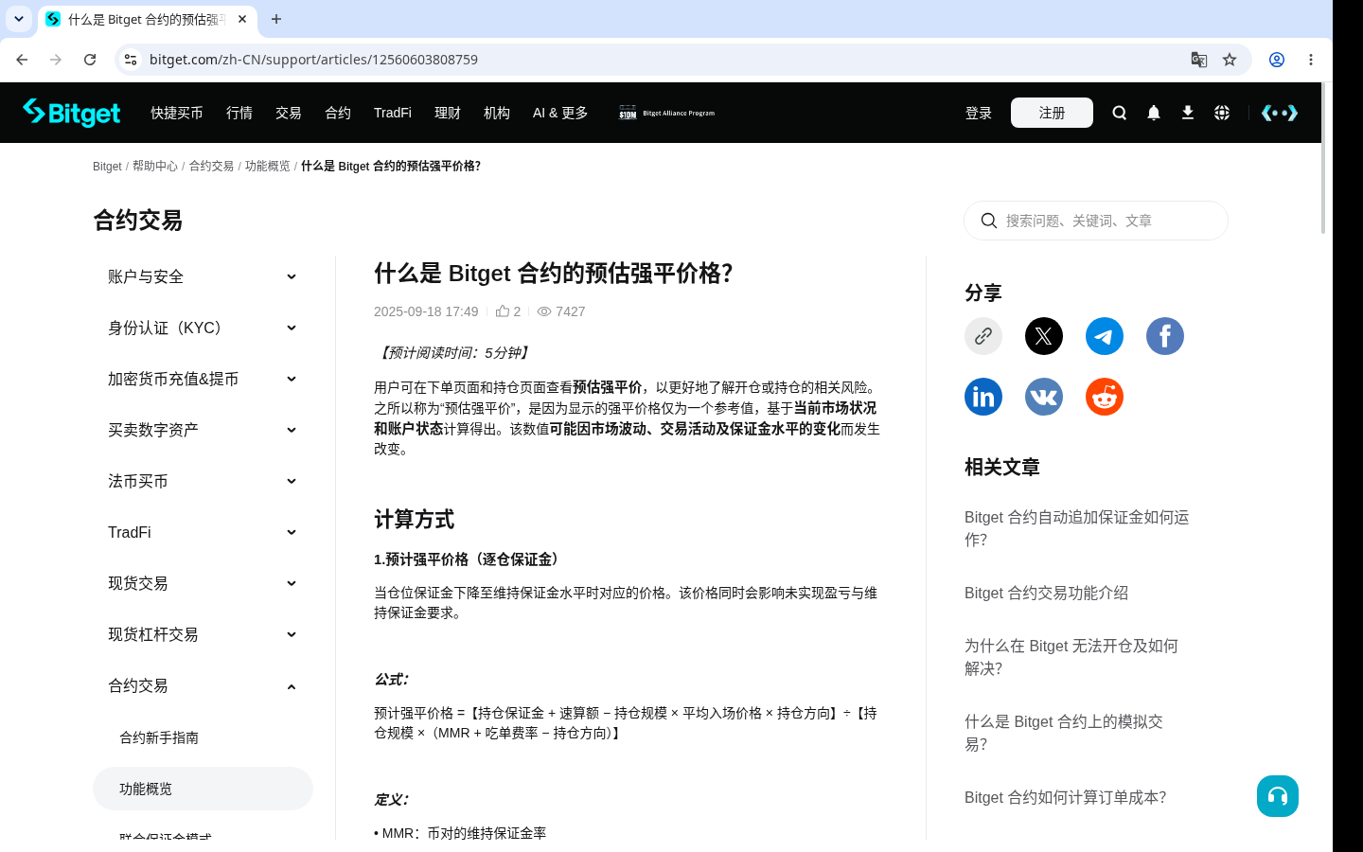This screenshot has height=852, width=1363.
Task: Expand the 买卖数字资产 section
Action: click(203, 430)
